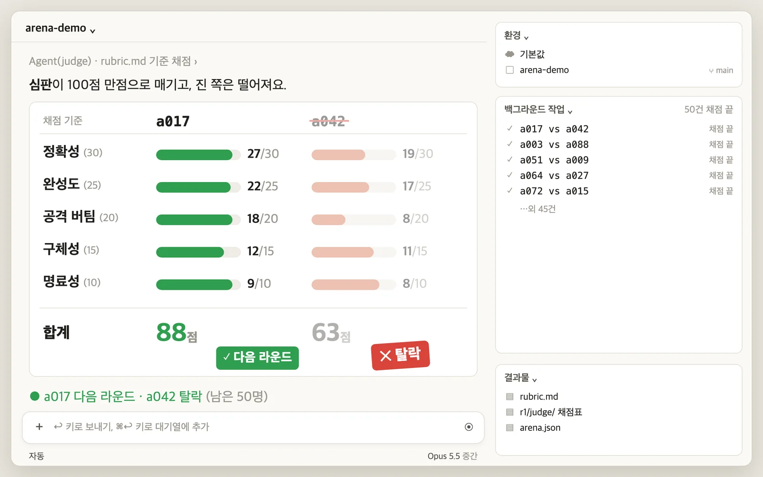
Task: Click the checkmark beside a064 vs a027
Action: tap(510, 175)
